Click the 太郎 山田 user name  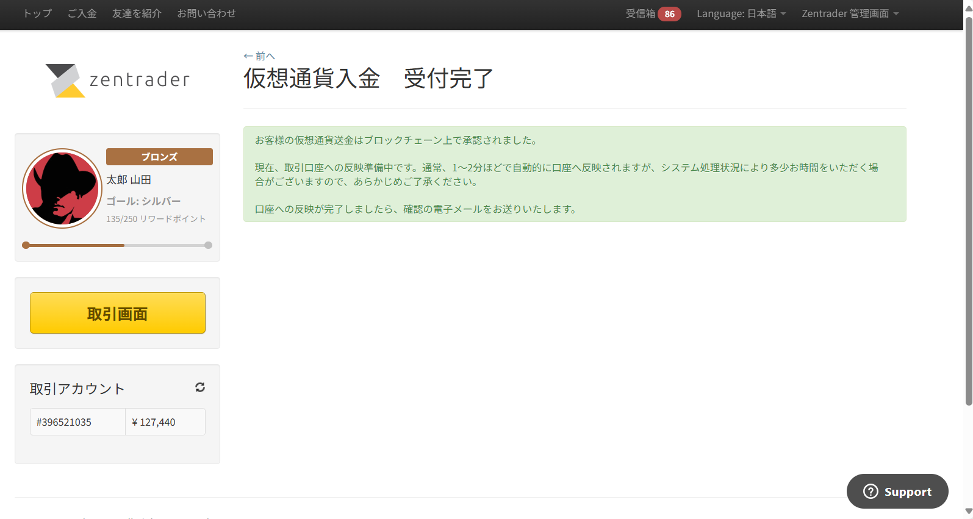tap(129, 180)
